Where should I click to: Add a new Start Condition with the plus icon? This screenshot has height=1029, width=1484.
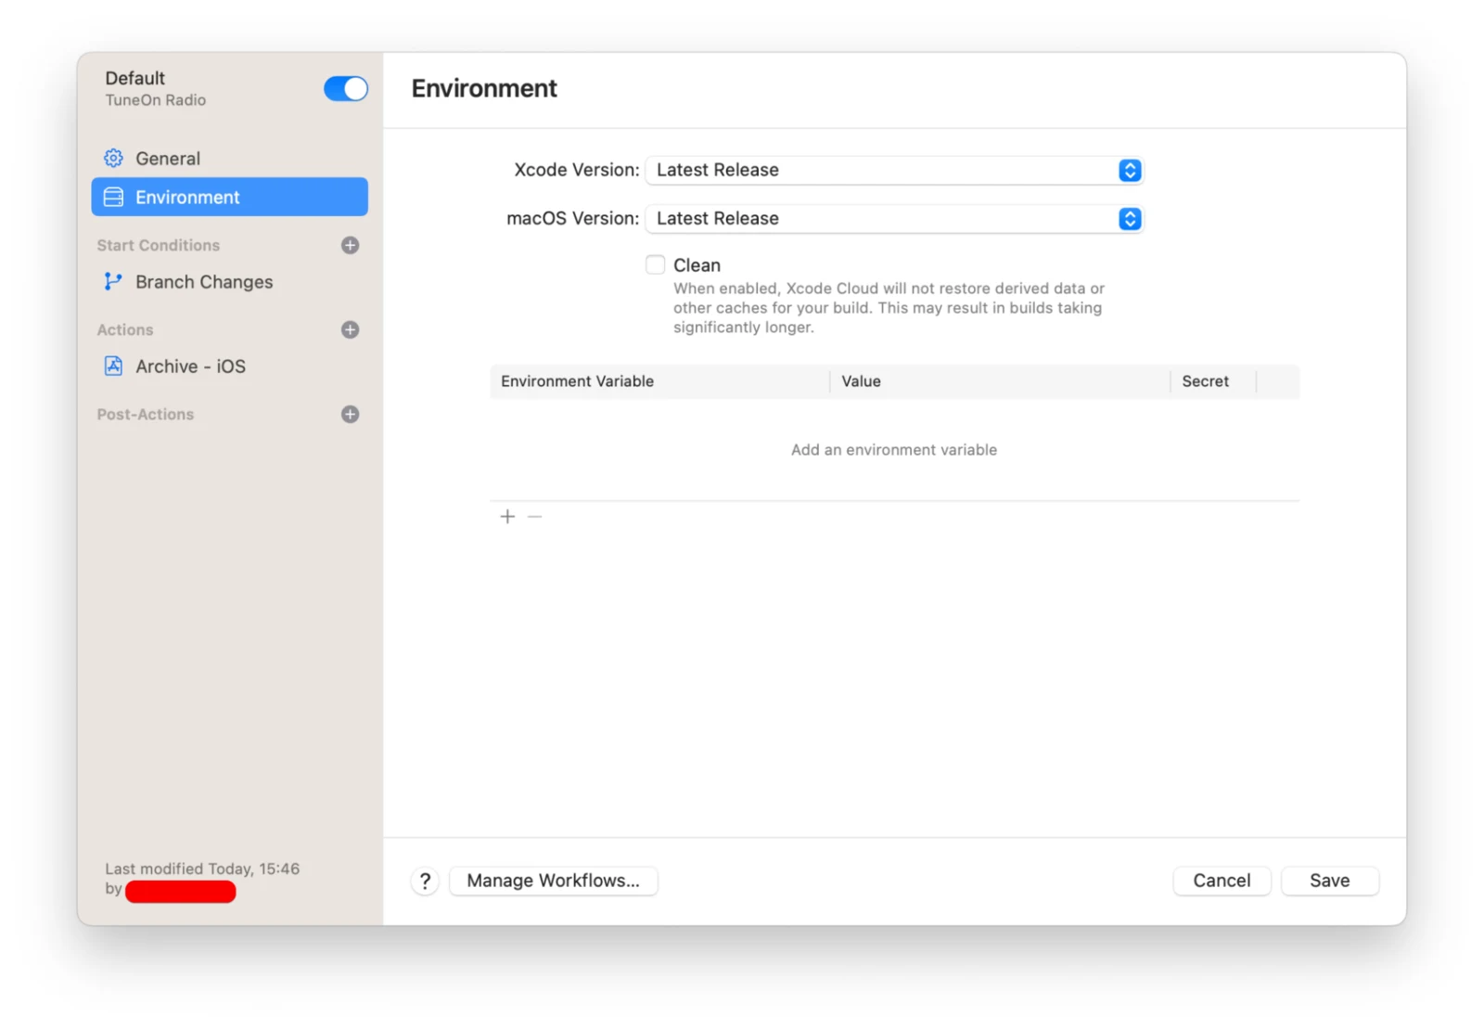coord(350,245)
